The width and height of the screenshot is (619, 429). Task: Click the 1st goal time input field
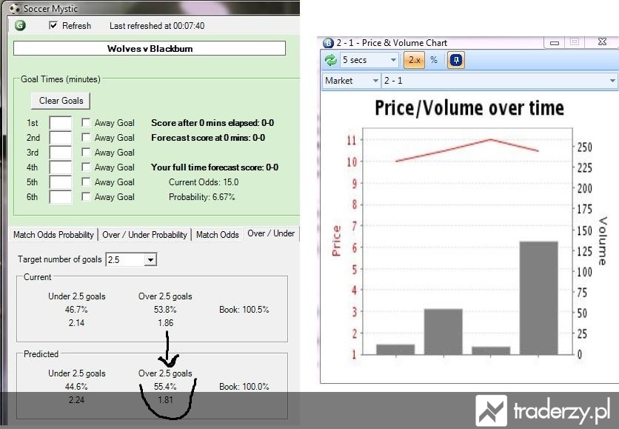[x=61, y=123]
